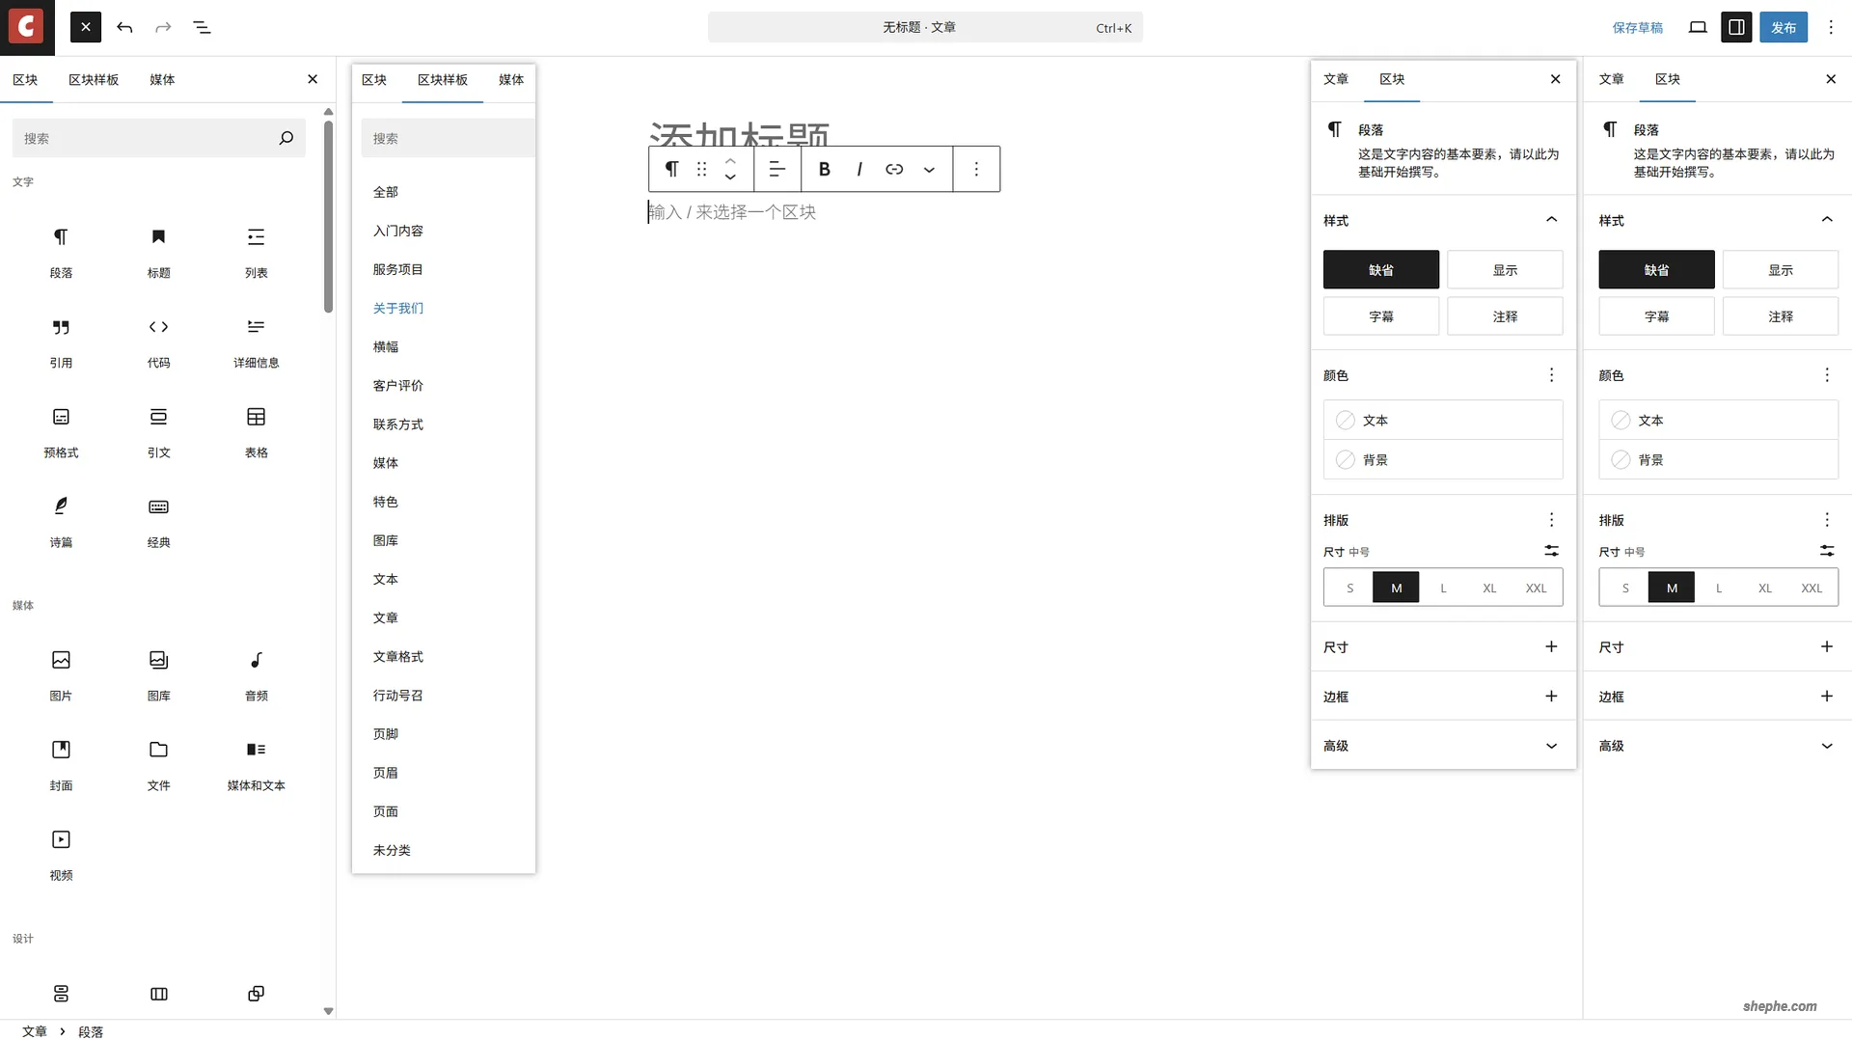Insert a 表格 (Table) block
The height and width of the screenshot is (1040, 1852).
pos(255,430)
